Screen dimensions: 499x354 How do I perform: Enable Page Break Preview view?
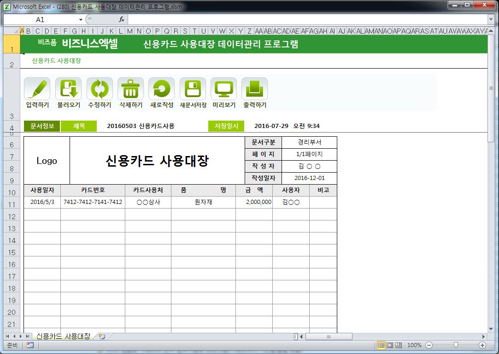(399, 345)
